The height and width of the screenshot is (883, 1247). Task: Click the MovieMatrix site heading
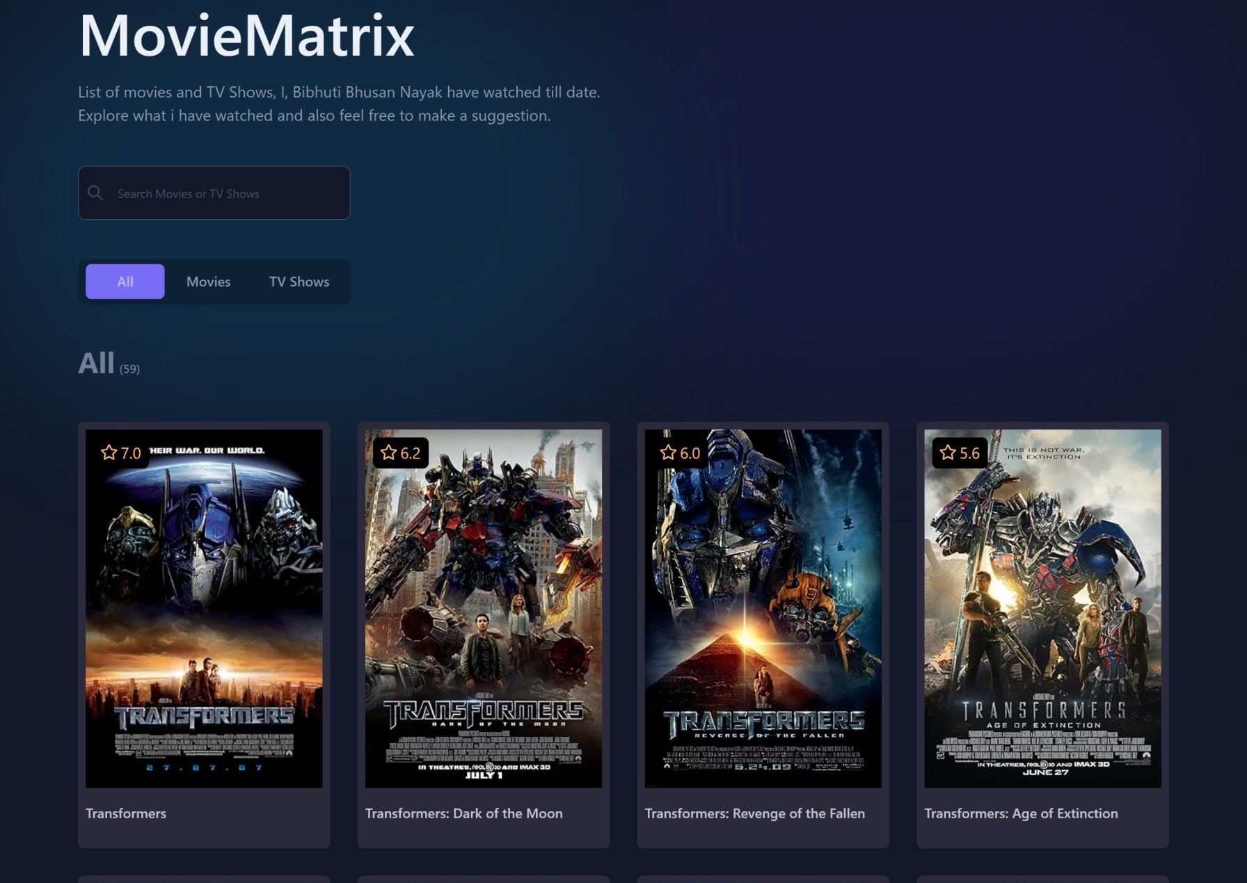pyautogui.click(x=247, y=35)
